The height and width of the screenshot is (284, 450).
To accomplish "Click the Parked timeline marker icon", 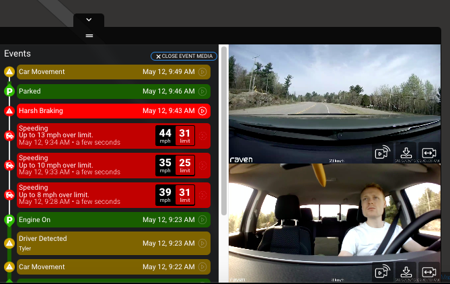I will point(9,92).
